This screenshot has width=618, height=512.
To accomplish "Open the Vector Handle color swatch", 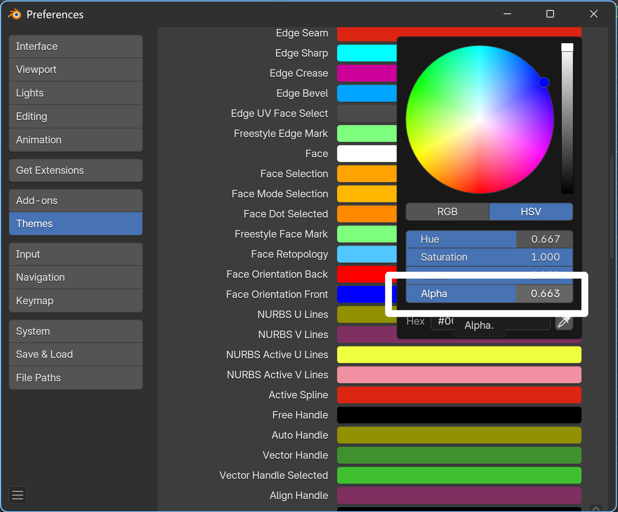I will point(459,455).
